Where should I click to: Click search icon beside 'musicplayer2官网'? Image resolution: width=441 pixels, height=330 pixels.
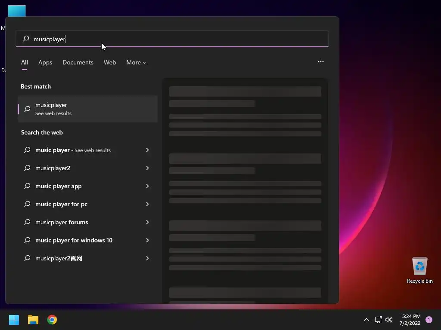[27, 258]
